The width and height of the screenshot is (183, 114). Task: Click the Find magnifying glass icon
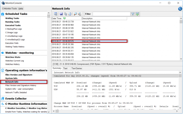pos(75,14)
